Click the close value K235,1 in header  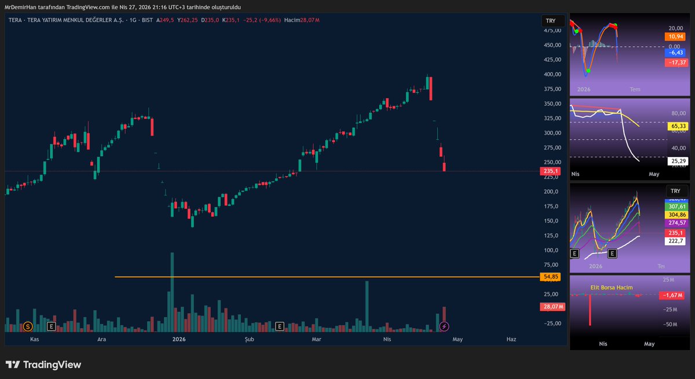tap(232, 20)
